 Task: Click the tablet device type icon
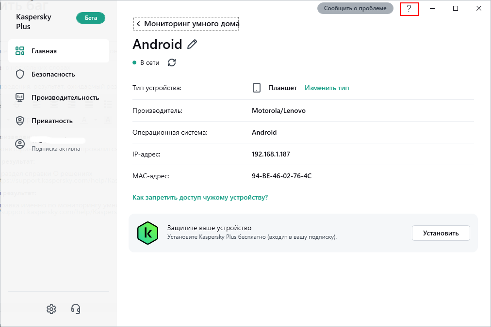pos(257,88)
